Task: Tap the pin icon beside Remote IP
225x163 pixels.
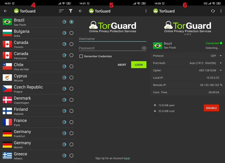Action: click(221, 85)
